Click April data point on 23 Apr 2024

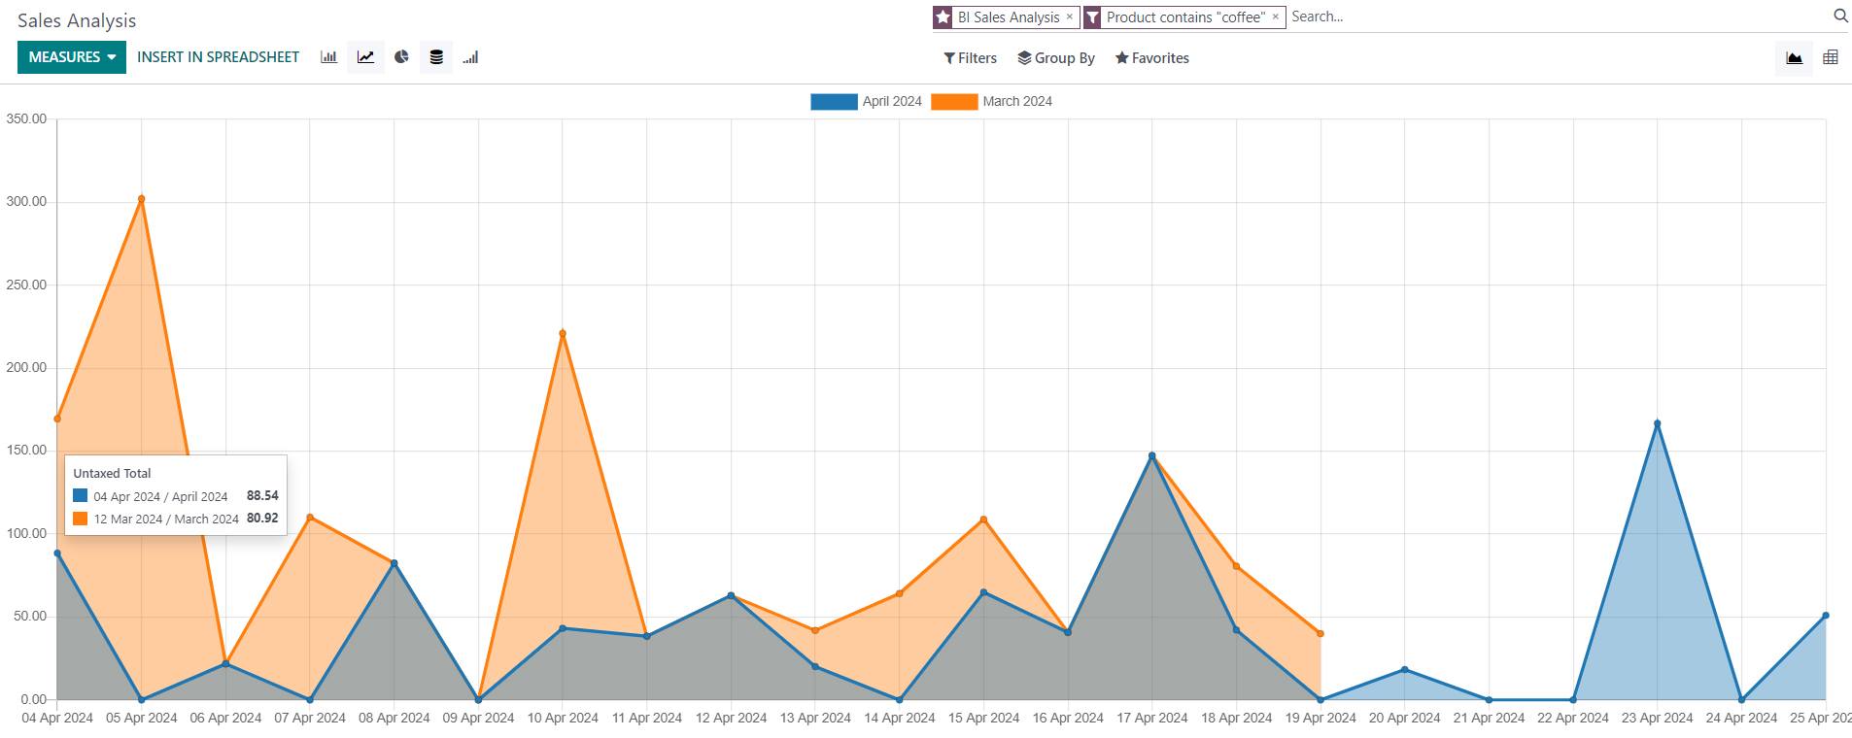pyautogui.click(x=1658, y=423)
